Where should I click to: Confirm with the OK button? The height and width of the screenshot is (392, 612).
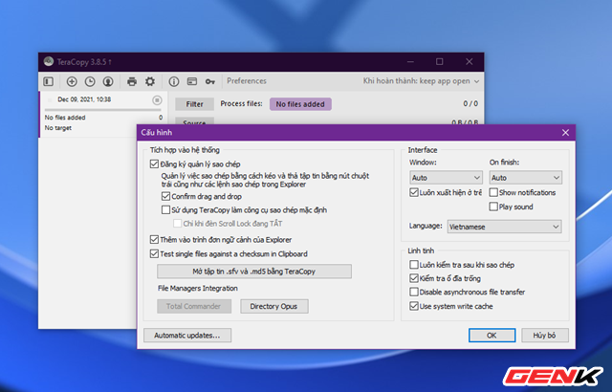click(492, 336)
